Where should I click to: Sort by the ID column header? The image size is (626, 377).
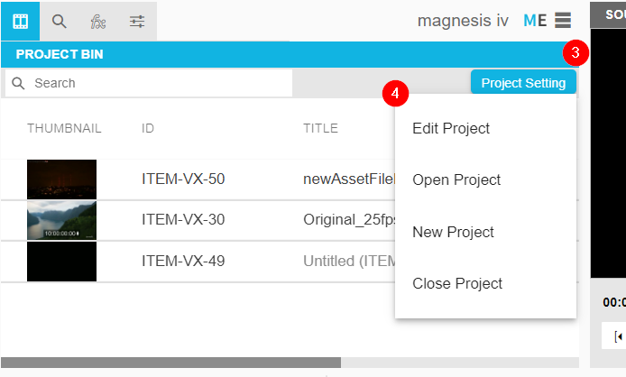148,128
